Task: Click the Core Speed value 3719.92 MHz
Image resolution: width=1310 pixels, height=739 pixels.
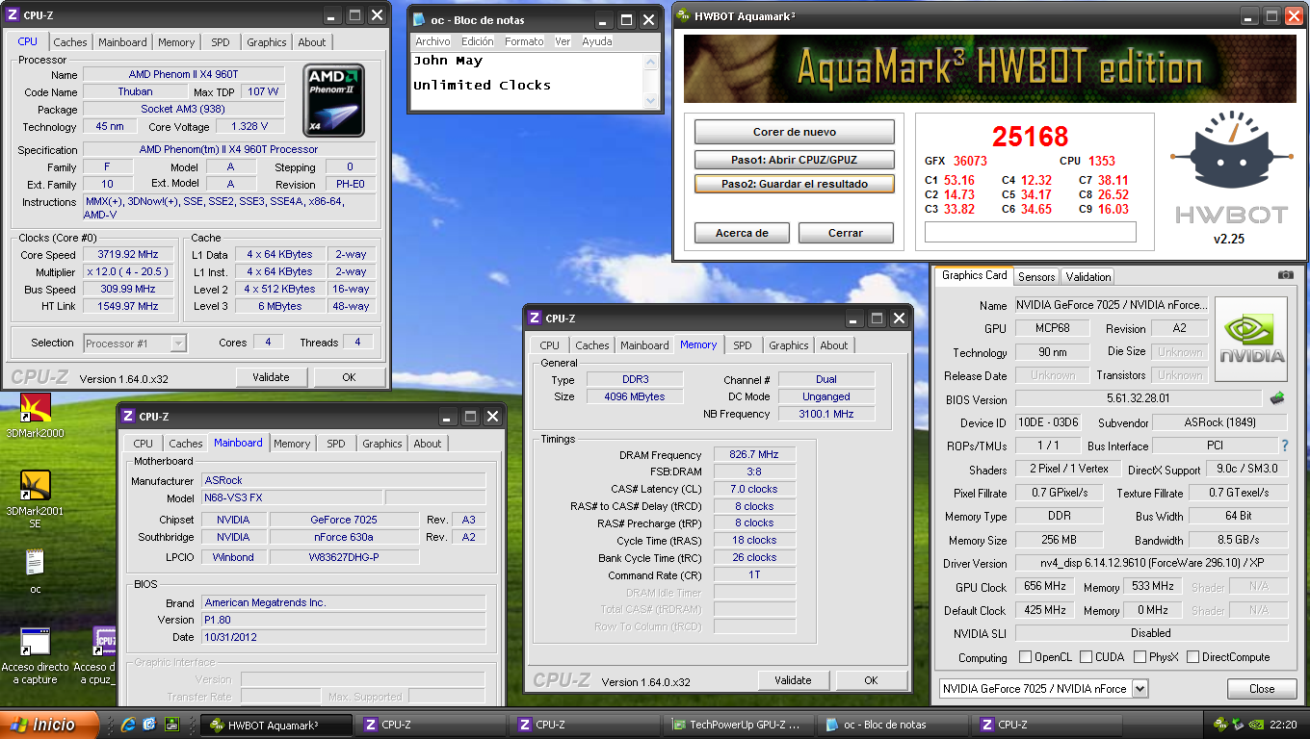Action: [x=127, y=255]
